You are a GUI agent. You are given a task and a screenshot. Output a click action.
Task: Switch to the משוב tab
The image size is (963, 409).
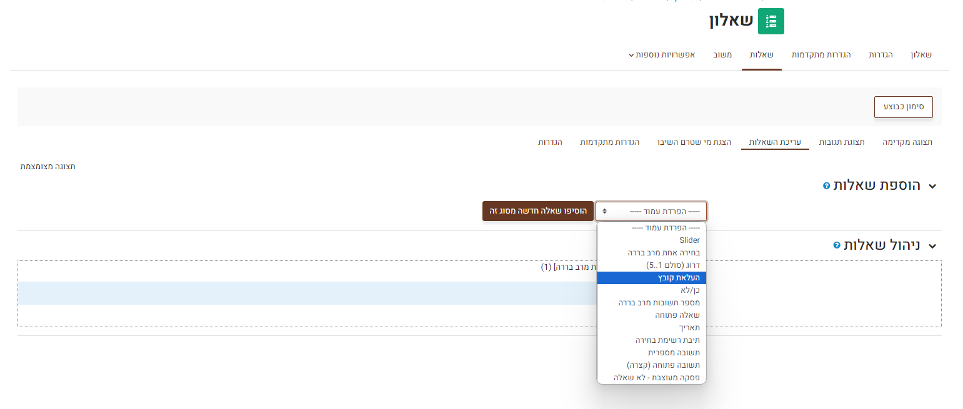pyautogui.click(x=723, y=55)
